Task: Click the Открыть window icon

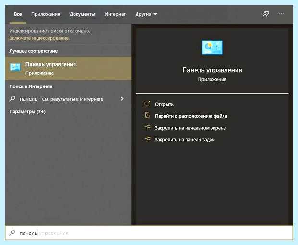Action: coord(147,104)
